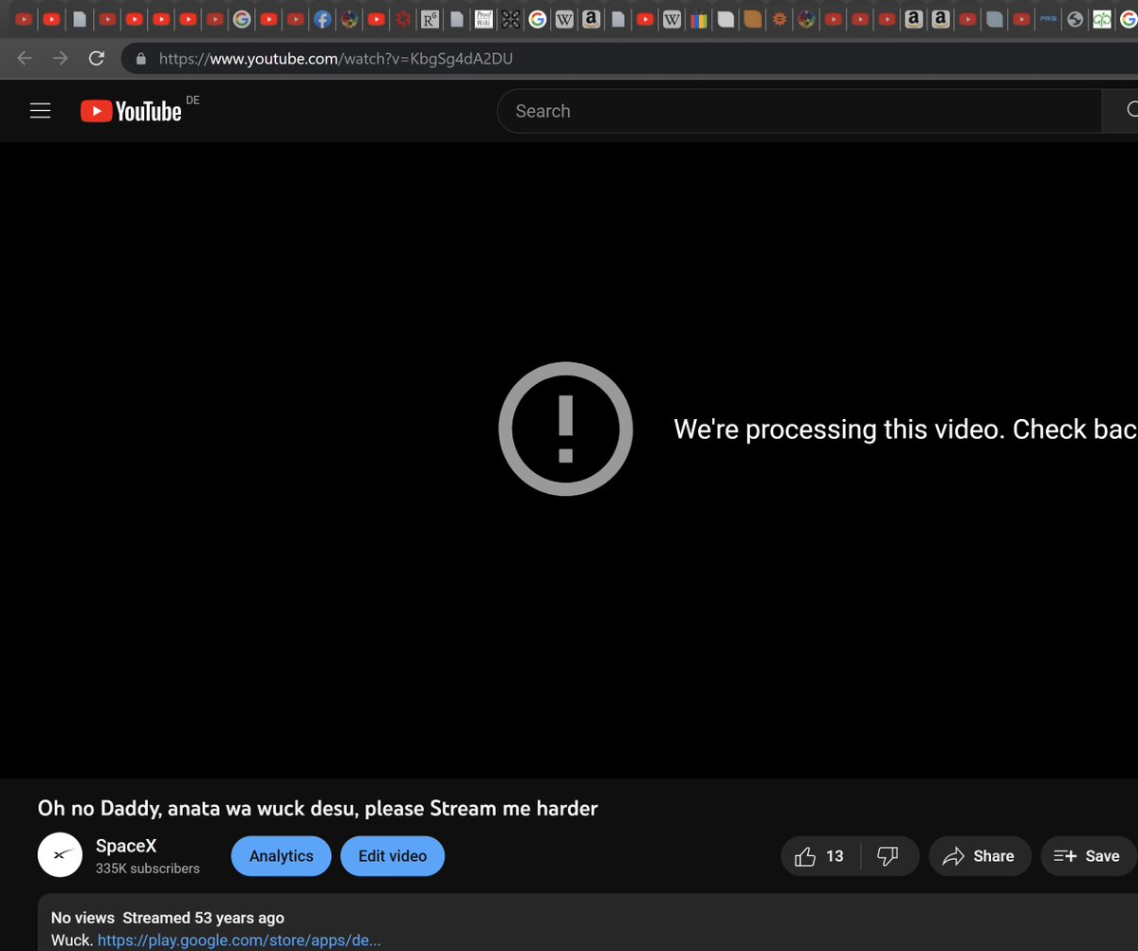
Task: Switch to the globe icon browser tab
Action: point(1074,18)
